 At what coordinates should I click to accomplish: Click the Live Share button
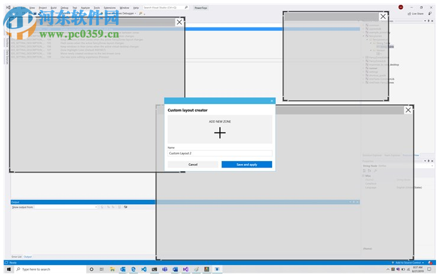pyautogui.click(x=415, y=14)
